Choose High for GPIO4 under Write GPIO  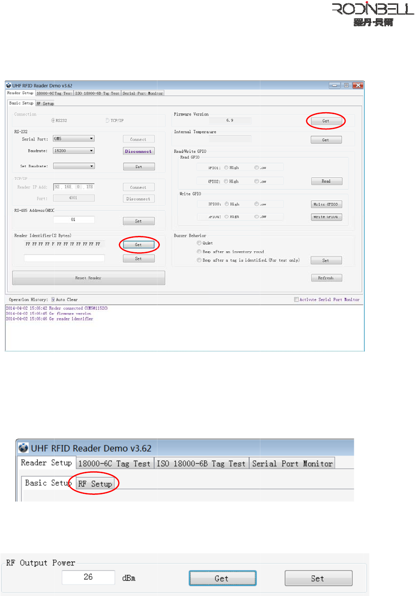(x=226, y=217)
